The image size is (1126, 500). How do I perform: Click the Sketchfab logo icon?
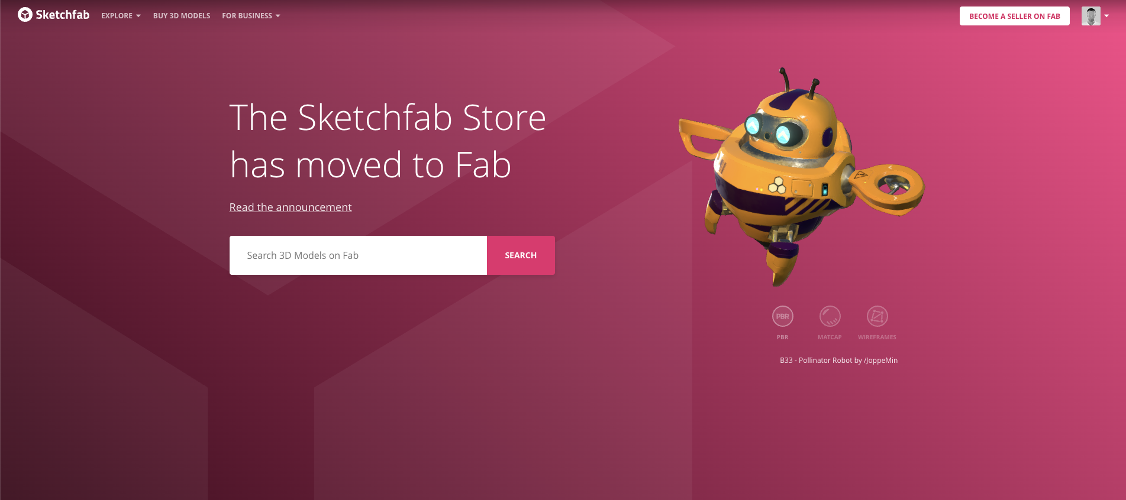tap(25, 15)
